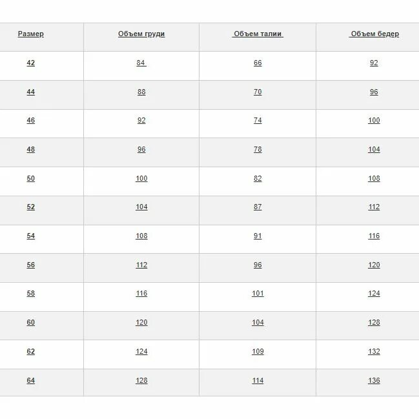This screenshot has height=419, width=419.
Task: Select waist value 87 in size 52 row
Action: 258,207
